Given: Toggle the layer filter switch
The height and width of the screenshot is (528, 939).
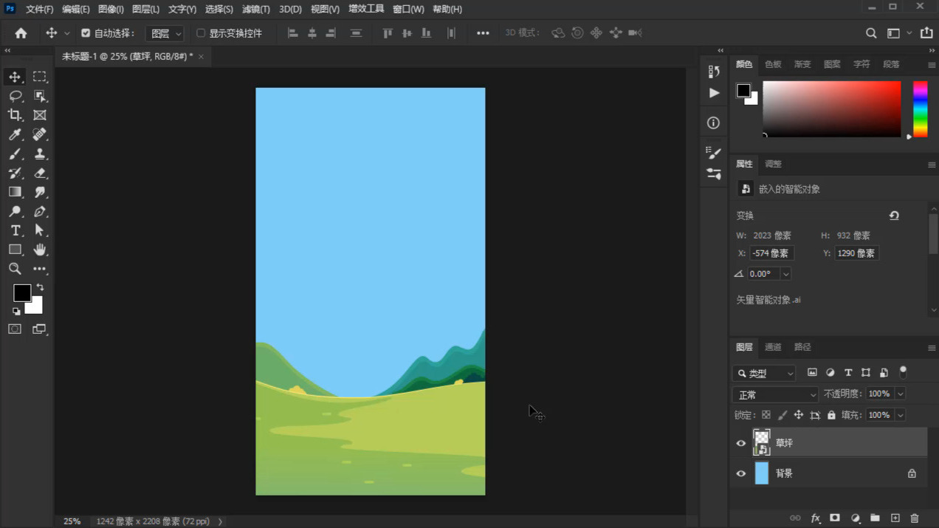Looking at the screenshot, I should (903, 372).
